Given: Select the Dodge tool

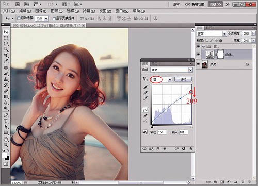Looking at the screenshot, I should (x=6, y=108).
